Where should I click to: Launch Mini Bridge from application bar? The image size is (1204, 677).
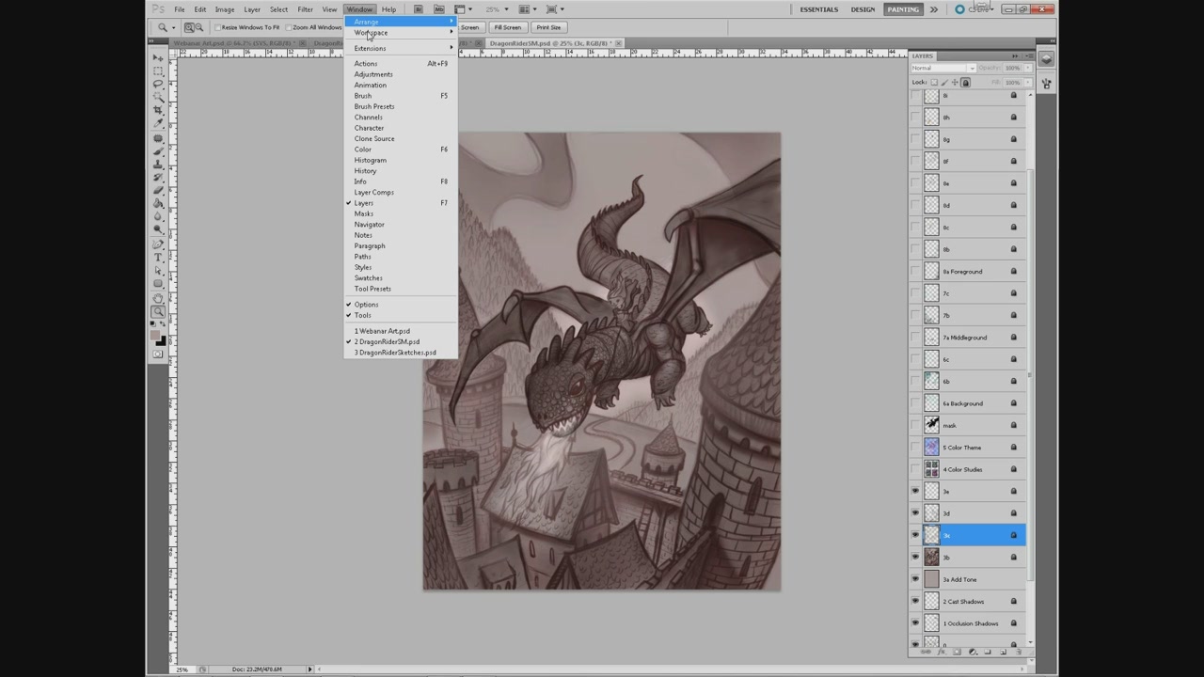439,9
